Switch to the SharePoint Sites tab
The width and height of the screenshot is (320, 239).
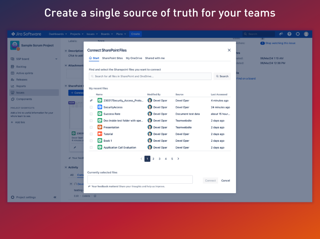pos(113,58)
